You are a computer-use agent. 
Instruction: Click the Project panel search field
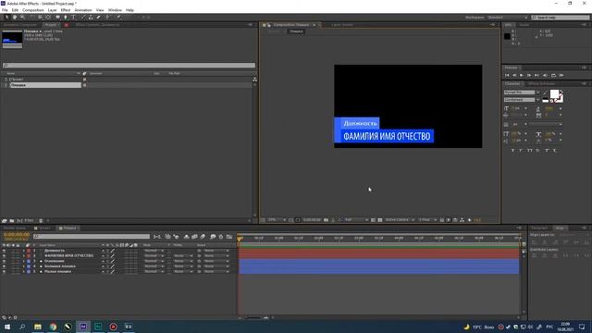pos(129,66)
